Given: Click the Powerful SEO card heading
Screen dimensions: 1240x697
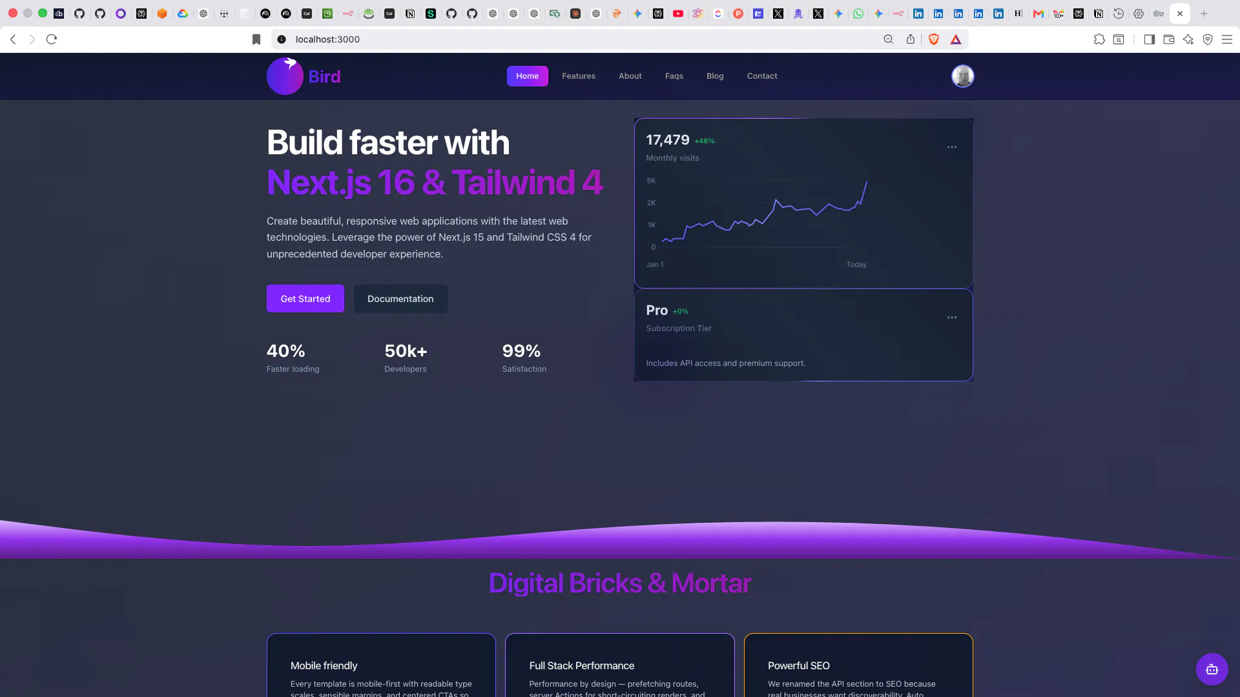Looking at the screenshot, I should coord(798,665).
